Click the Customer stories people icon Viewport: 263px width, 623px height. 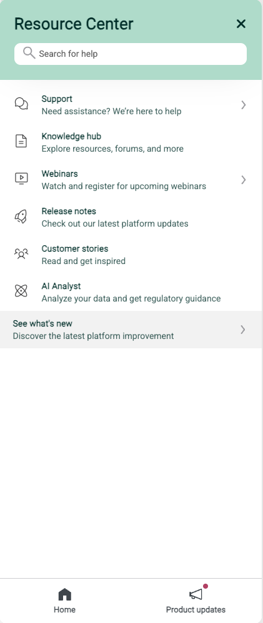(x=21, y=253)
